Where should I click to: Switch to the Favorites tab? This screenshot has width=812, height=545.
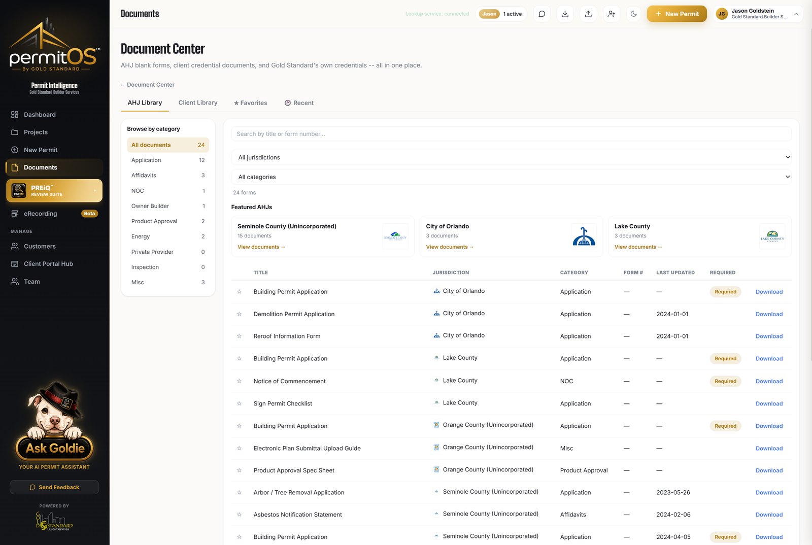click(x=250, y=103)
